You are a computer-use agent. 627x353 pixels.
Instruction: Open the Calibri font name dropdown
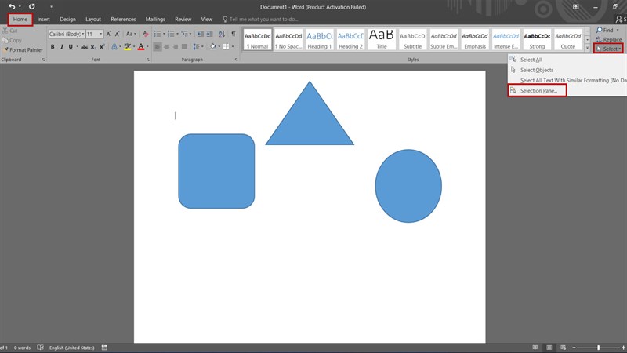82,34
